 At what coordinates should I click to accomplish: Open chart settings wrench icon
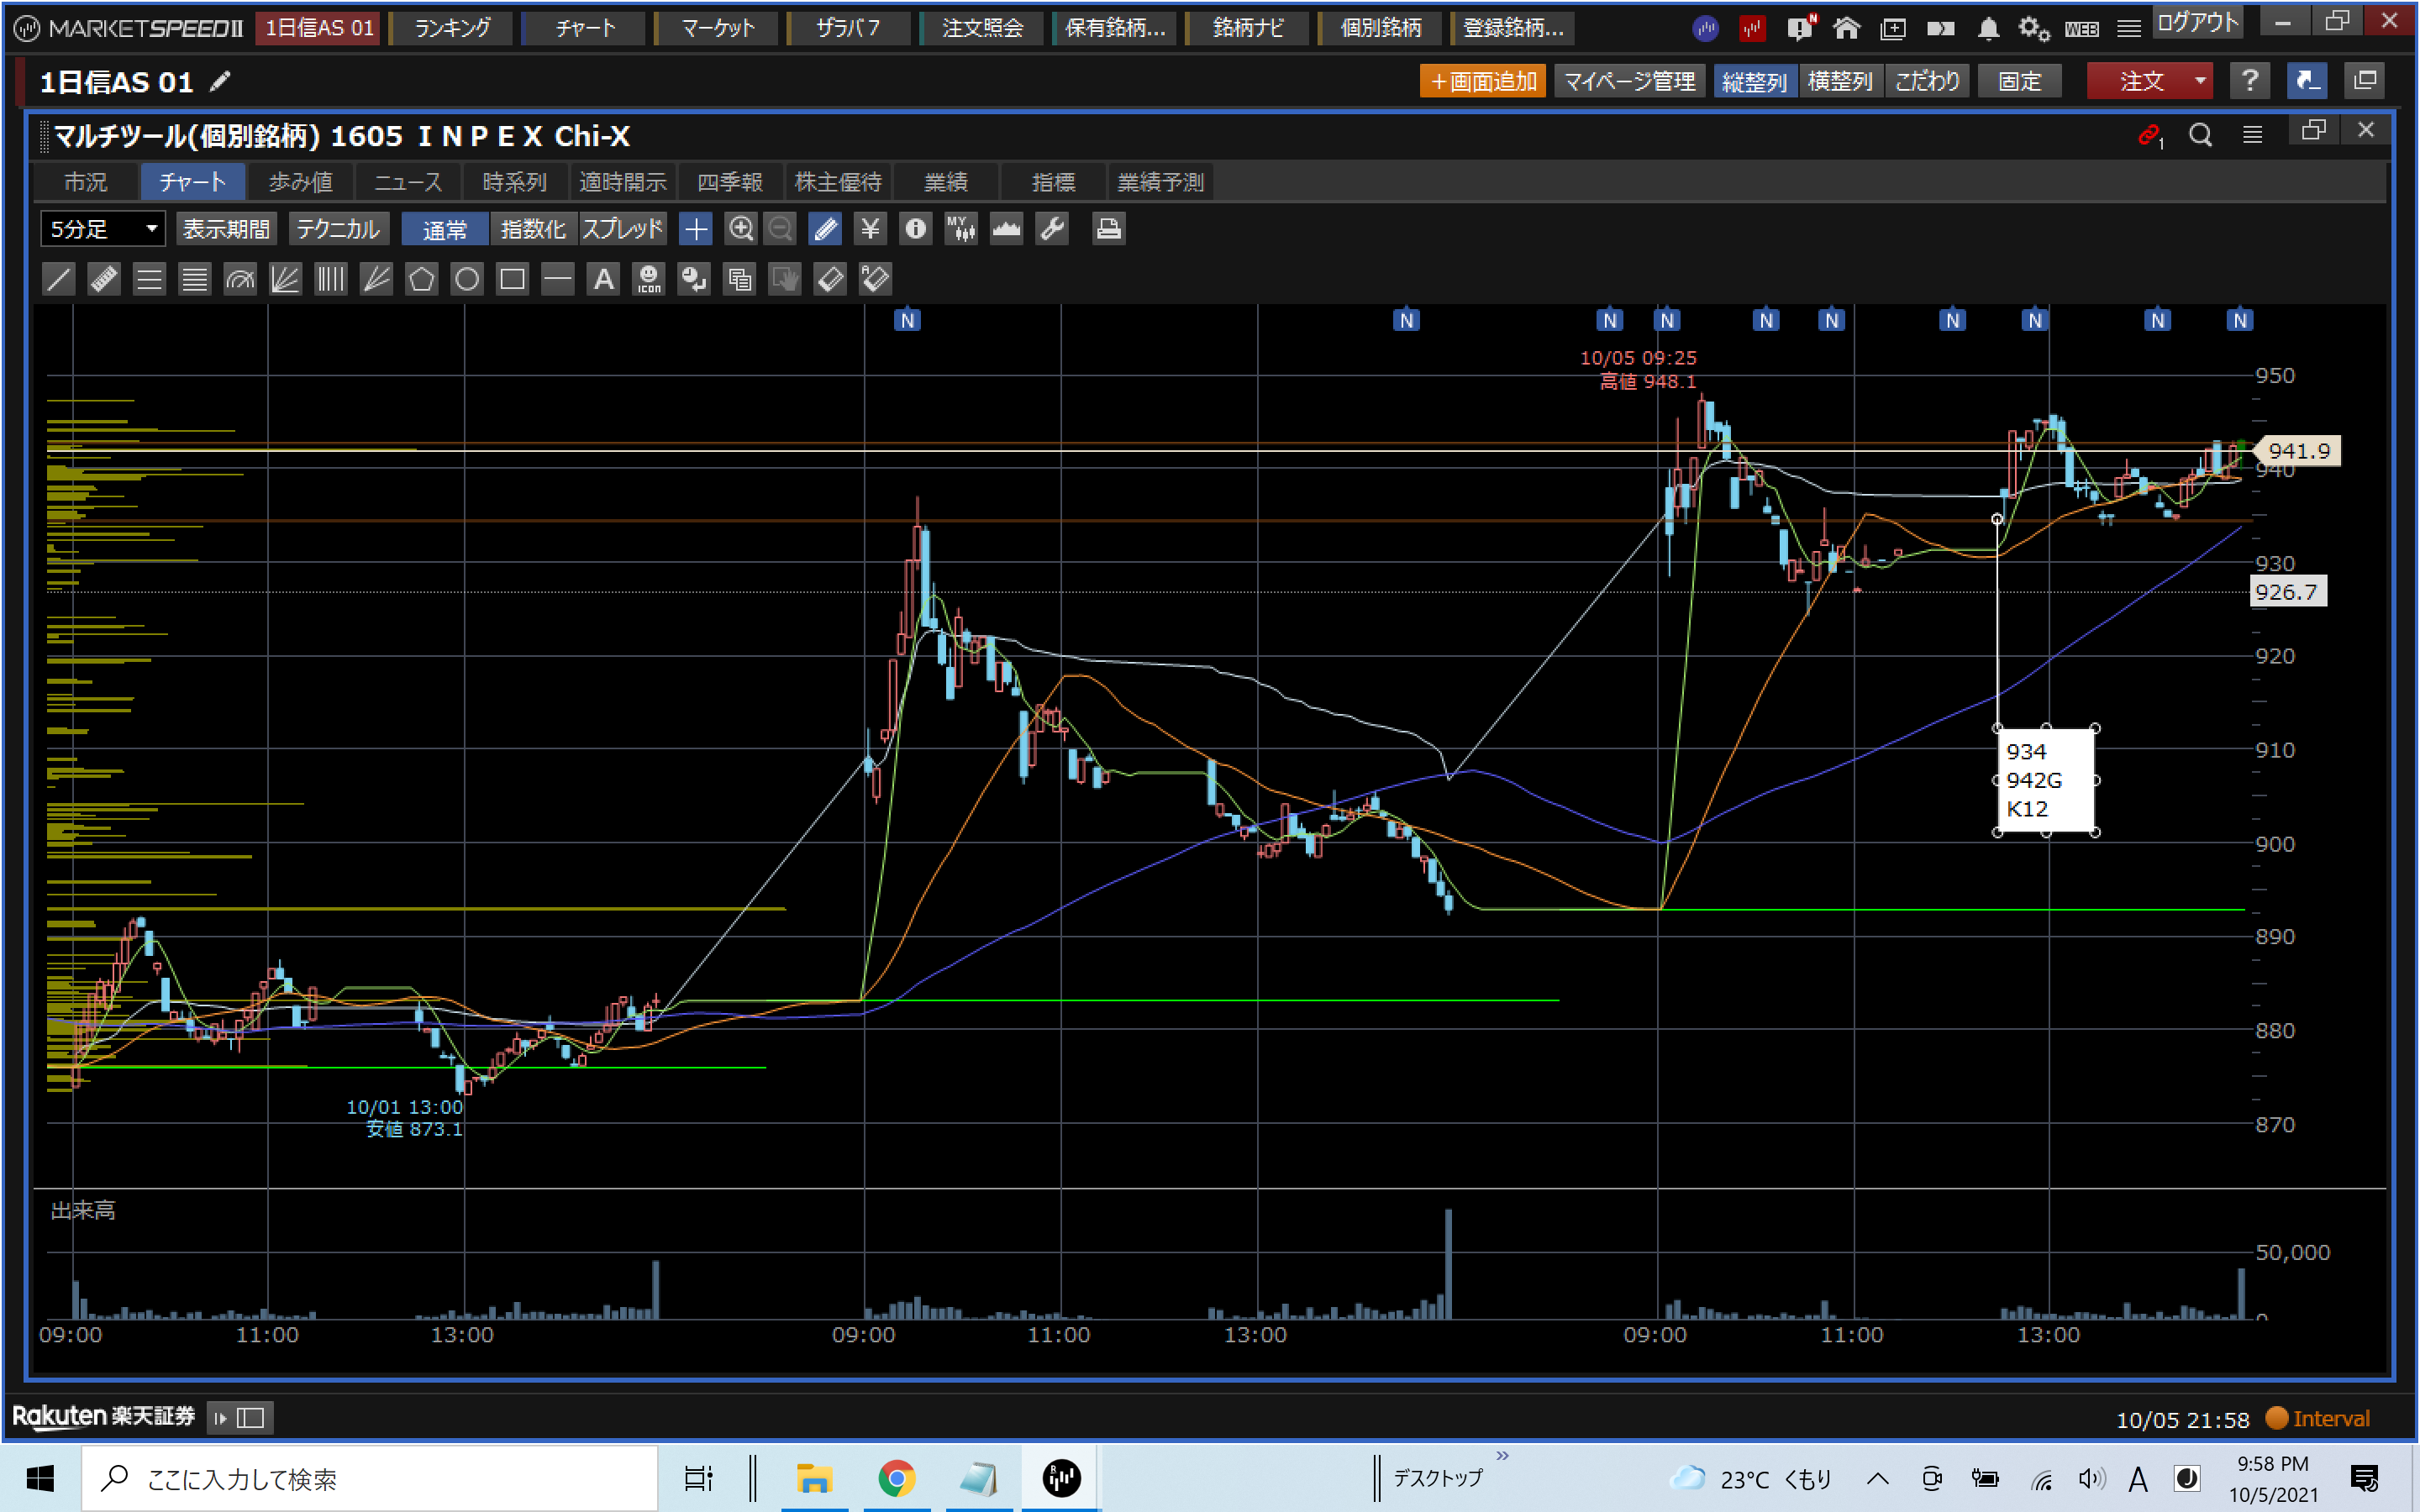(x=1052, y=229)
